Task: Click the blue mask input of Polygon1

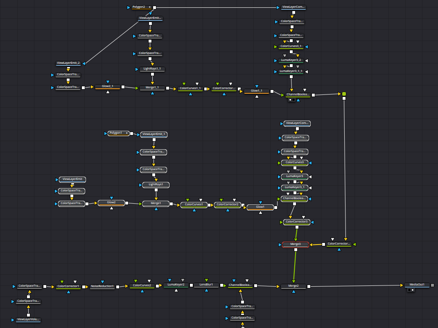Action: [x=106, y=133]
